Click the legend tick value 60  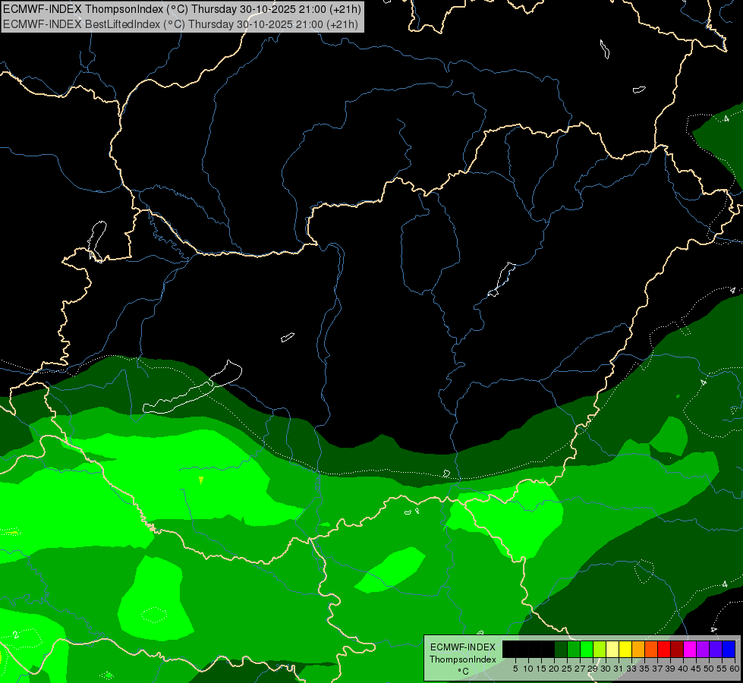[x=735, y=669]
